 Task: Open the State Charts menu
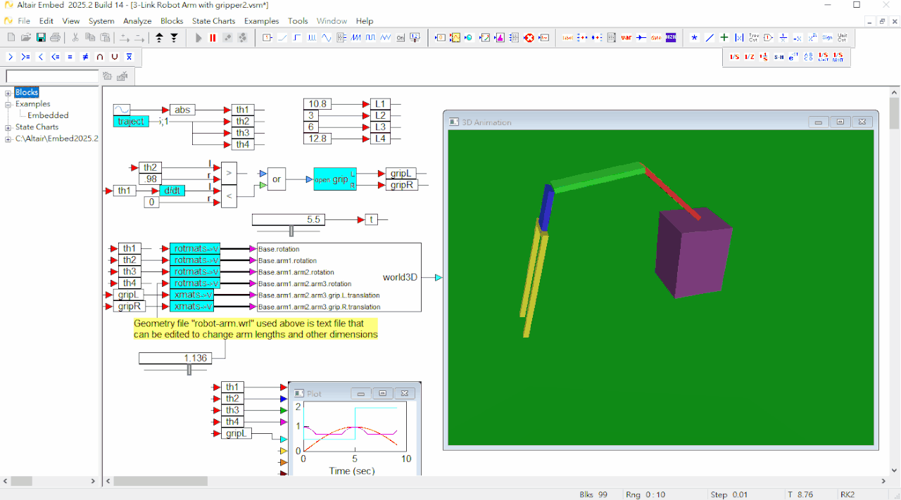[215, 21]
